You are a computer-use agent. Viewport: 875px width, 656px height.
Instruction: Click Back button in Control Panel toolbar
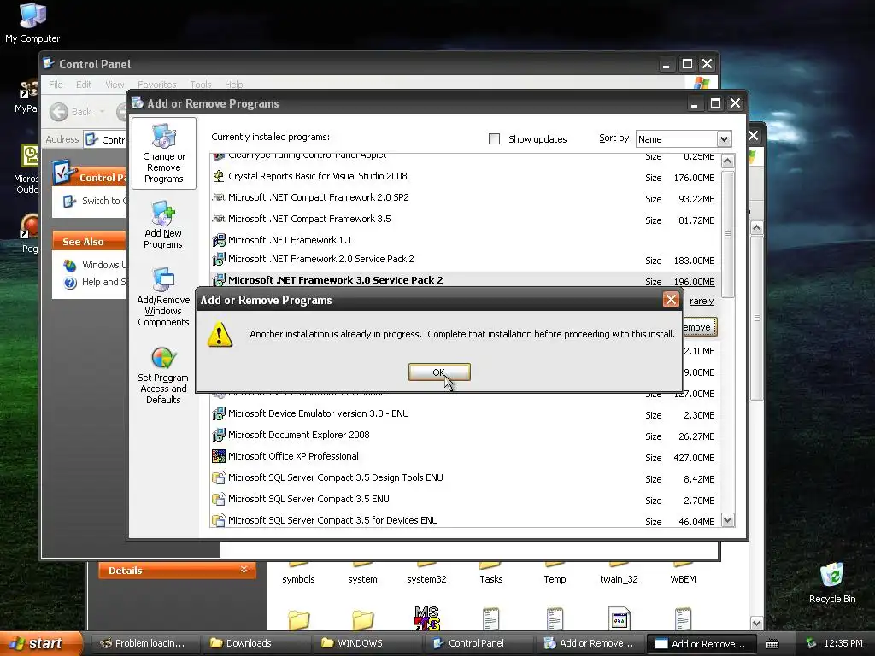tap(71, 112)
